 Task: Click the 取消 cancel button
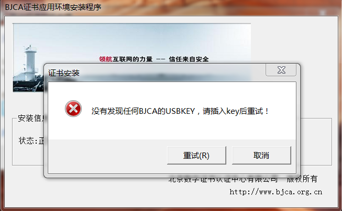tap(261, 155)
